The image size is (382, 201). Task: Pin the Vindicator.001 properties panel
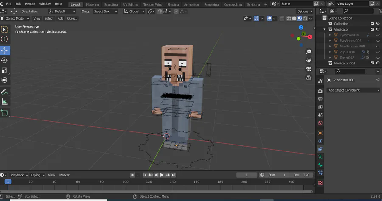point(378,80)
